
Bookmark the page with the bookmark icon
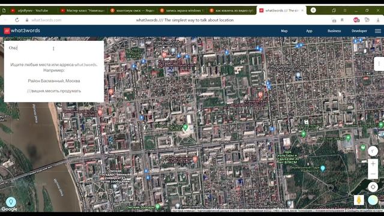coord(342,20)
